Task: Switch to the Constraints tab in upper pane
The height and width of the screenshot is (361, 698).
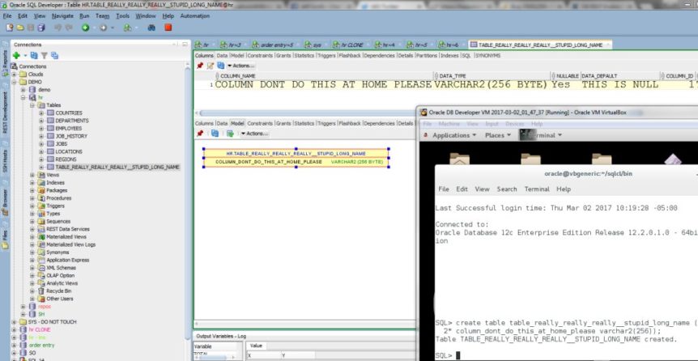Action: (260, 55)
